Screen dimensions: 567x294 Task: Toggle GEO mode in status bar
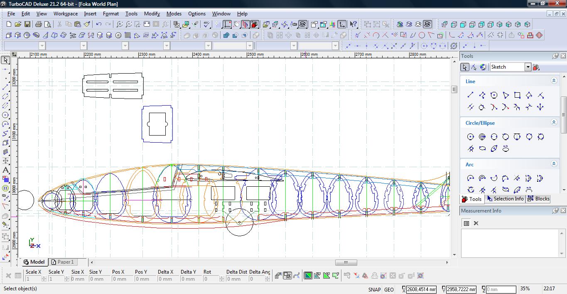point(389,289)
